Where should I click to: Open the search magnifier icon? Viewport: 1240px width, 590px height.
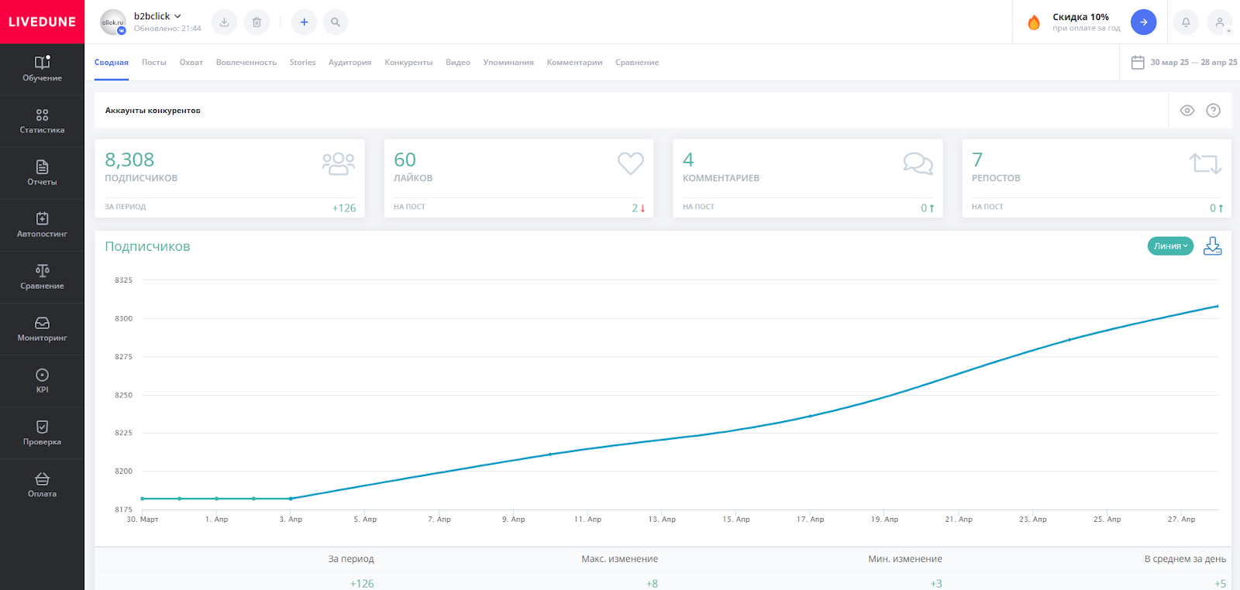336,22
